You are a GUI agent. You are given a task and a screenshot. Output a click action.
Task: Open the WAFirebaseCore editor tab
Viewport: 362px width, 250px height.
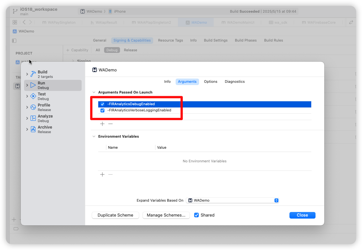(x=319, y=22)
